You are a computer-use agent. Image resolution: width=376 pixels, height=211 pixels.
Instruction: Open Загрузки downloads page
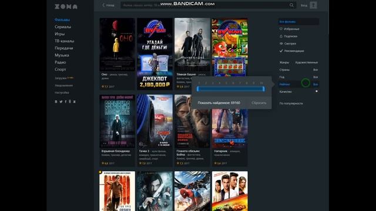[61, 78]
